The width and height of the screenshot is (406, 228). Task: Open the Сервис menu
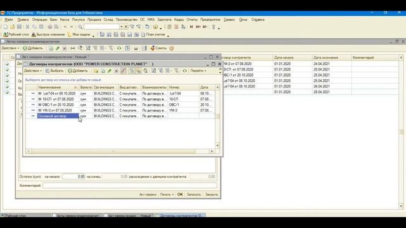point(229,20)
